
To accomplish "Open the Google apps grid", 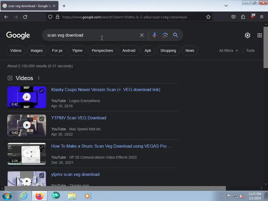I will pos(259,35).
